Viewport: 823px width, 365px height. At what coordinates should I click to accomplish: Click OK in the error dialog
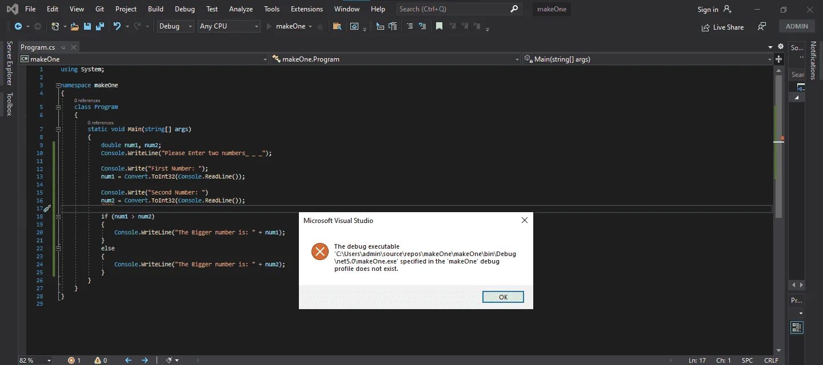pos(503,297)
